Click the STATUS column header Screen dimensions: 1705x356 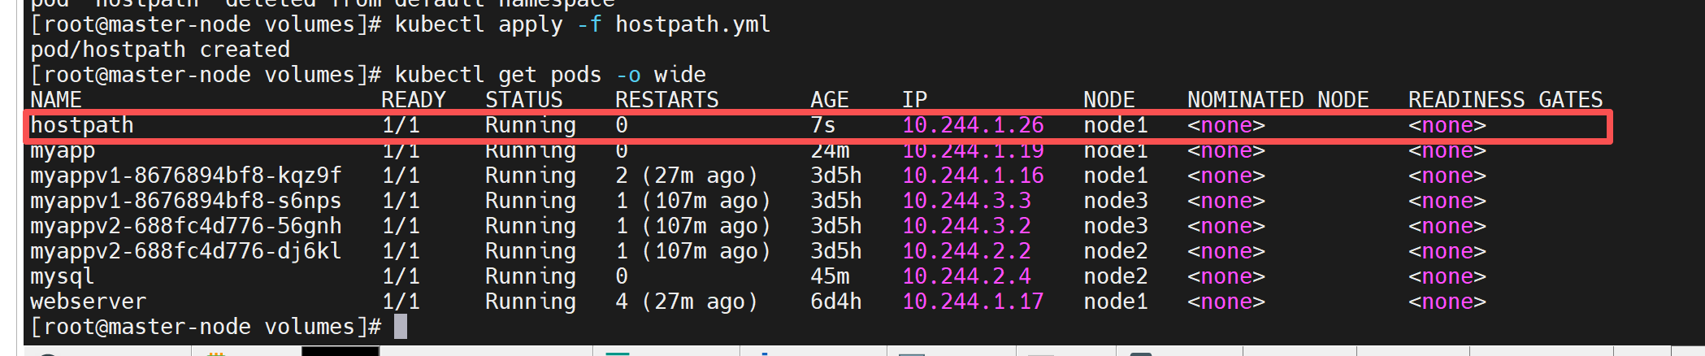click(524, 100)
